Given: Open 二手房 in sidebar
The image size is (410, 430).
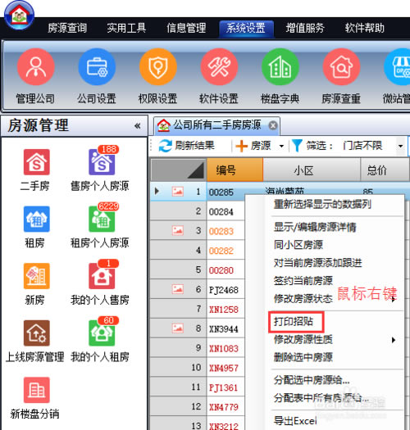Looking at the screenshot, I should 37,162.
